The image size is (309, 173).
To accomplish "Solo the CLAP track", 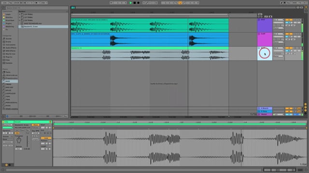I will pos(295,34).
